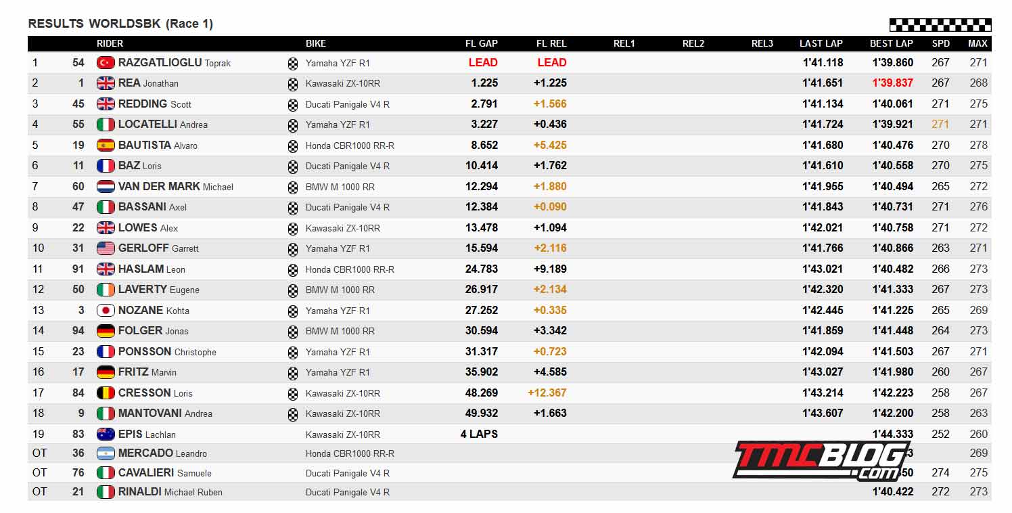Click Rea's red best lap 1'39.837
1012x513 pixels.
[893, 83]
